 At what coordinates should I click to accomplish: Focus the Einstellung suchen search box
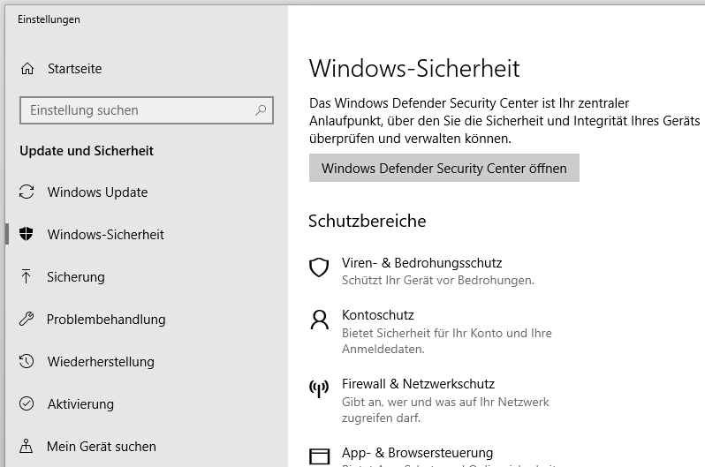[x=147, y=110]
